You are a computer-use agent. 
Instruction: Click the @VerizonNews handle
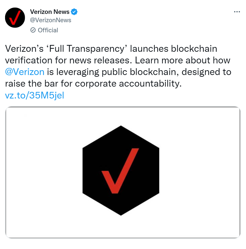pos(51,20)
